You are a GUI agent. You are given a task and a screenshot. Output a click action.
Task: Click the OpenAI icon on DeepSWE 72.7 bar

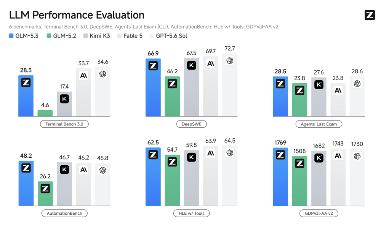tap(230, 60)
